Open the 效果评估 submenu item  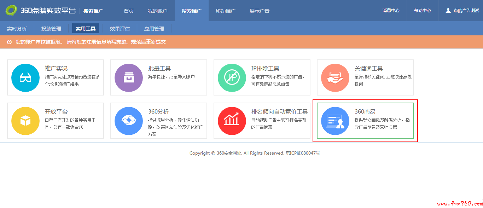tap(120, 29)
